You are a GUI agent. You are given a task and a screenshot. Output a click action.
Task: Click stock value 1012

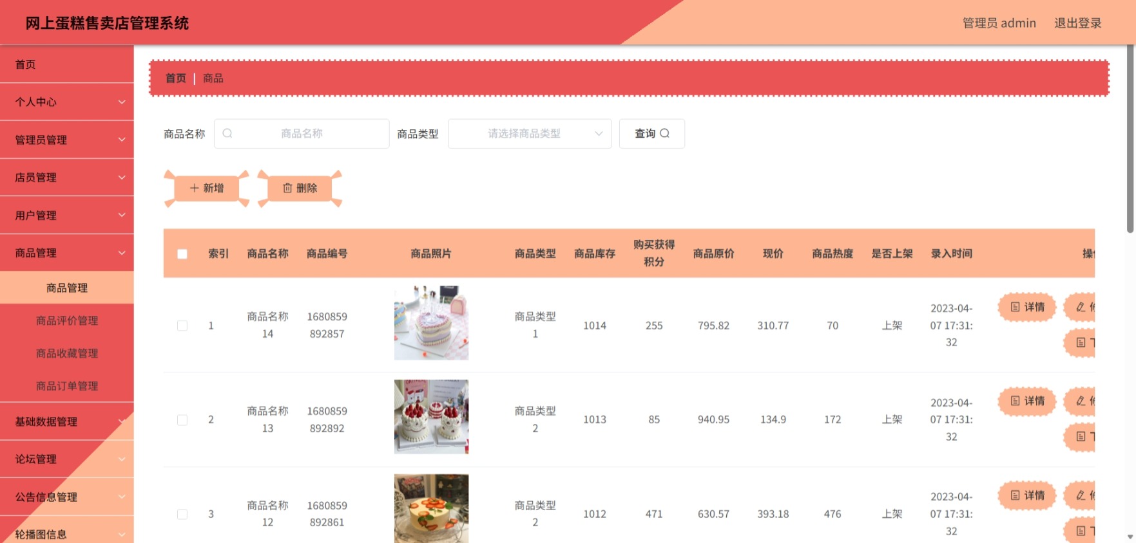[594, 514]
